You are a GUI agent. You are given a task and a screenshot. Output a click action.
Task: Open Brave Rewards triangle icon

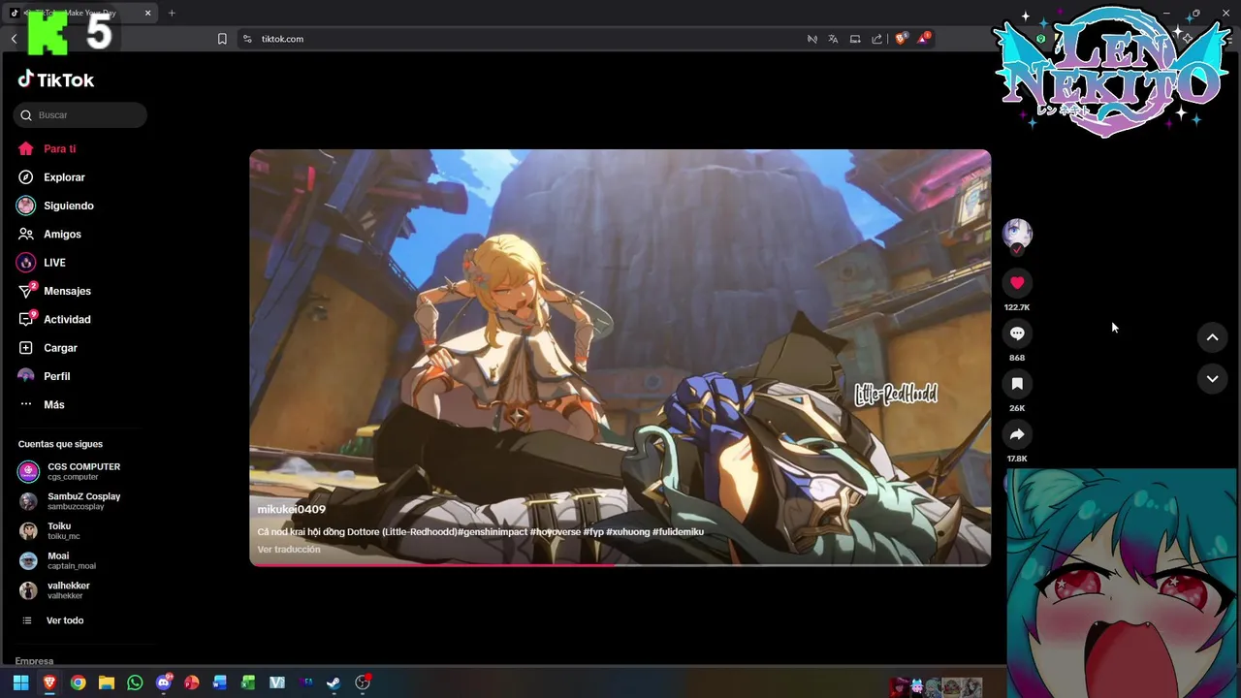[924, 39]
